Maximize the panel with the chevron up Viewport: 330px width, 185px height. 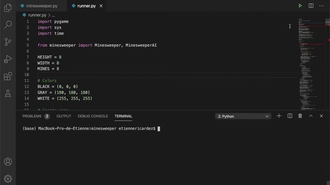tap(311, 116)
